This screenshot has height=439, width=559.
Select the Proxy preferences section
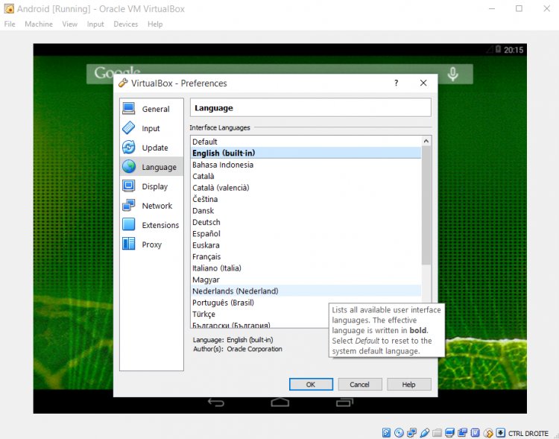click(x=151, y=244)
